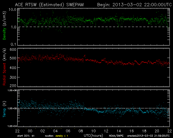Screen dimensions: 173x138
Task: Click the '00' hour tick label
Action: click(x=30, y=131)
